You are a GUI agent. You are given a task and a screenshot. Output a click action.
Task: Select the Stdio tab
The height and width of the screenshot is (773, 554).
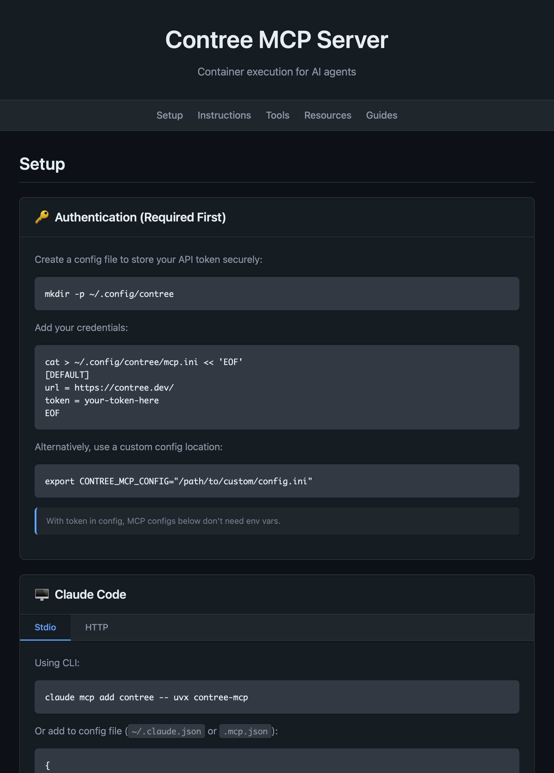point(45,627)
